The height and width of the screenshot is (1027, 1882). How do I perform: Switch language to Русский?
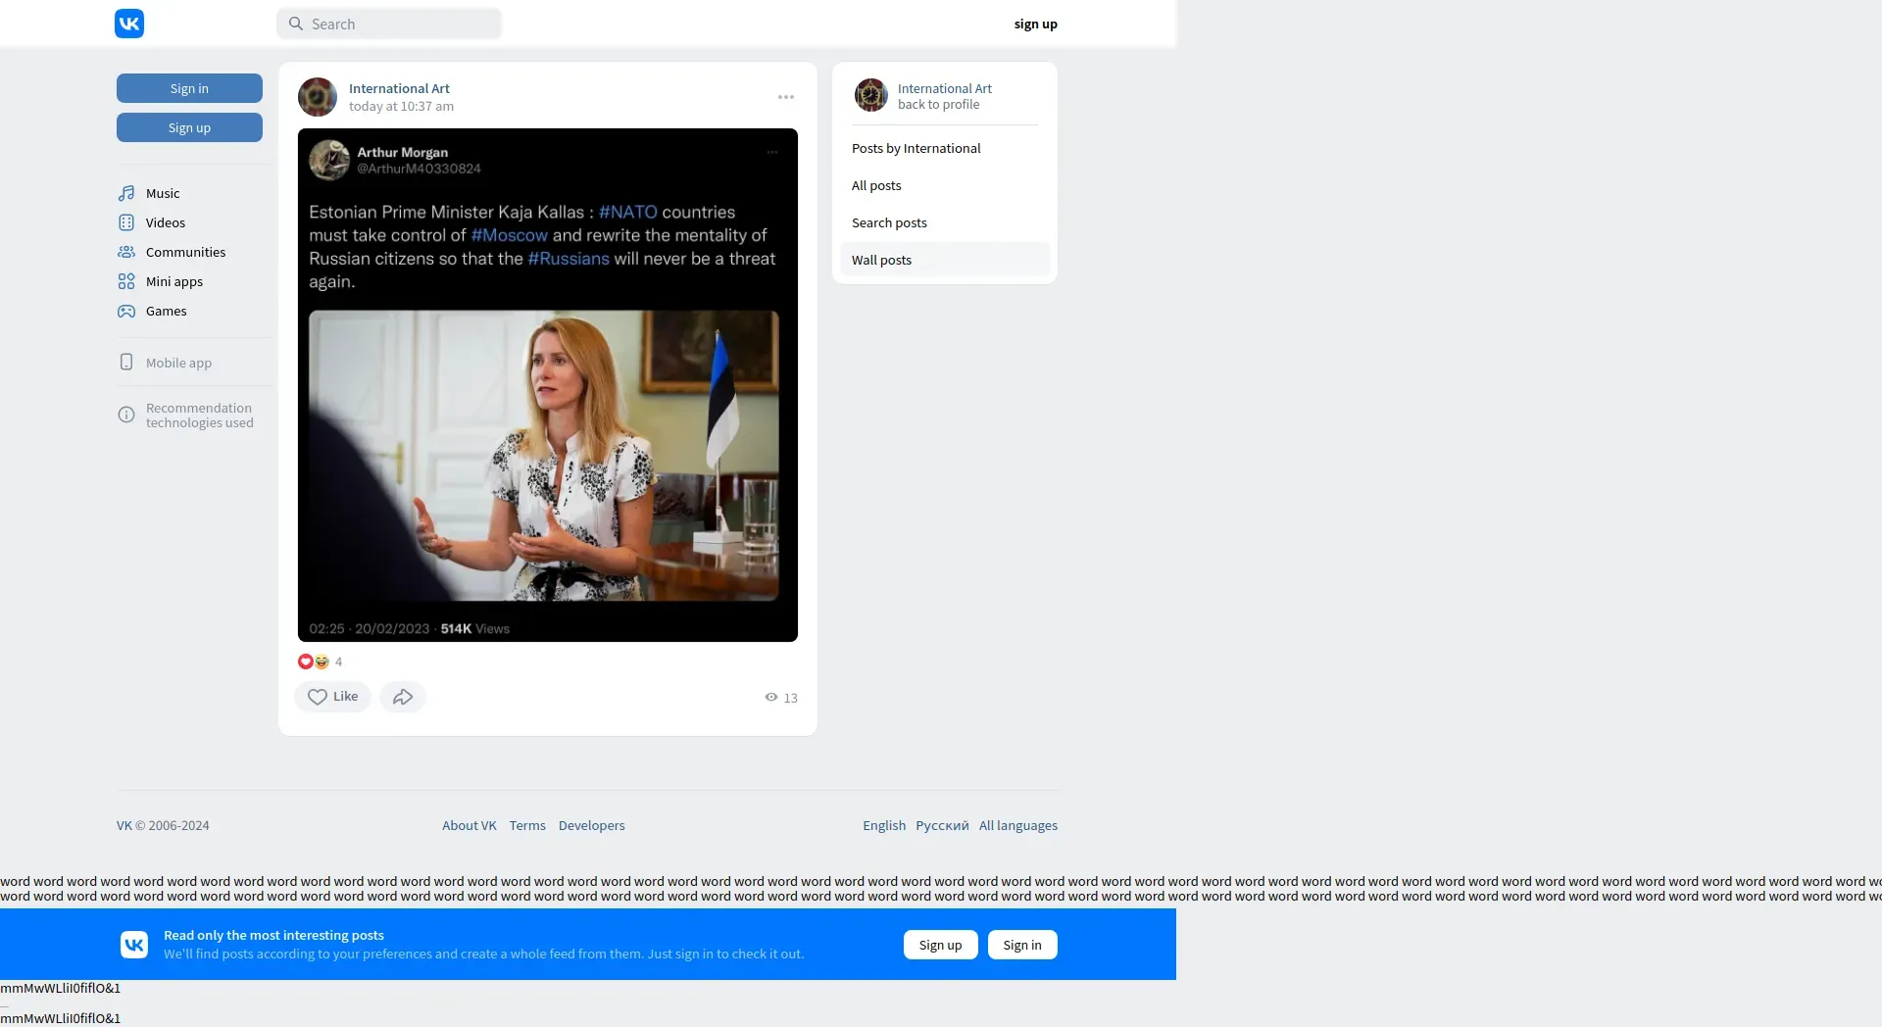point(942,825)
